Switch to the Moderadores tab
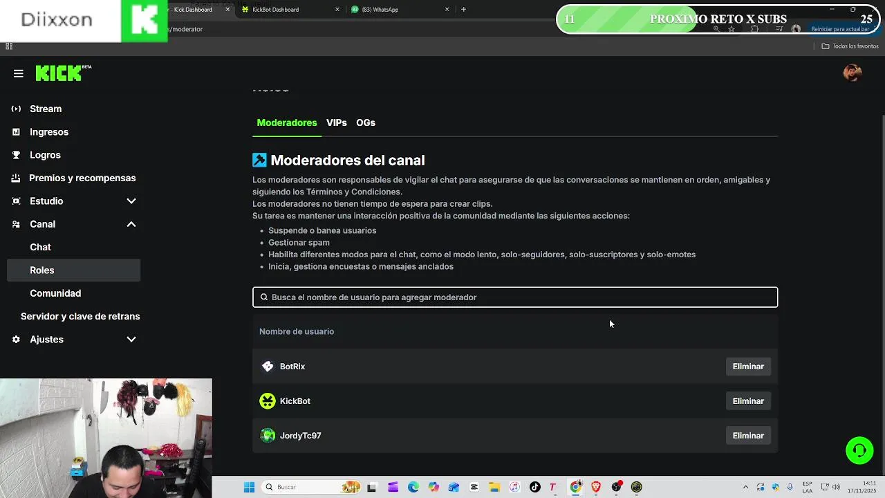 (x=286, y=122)
